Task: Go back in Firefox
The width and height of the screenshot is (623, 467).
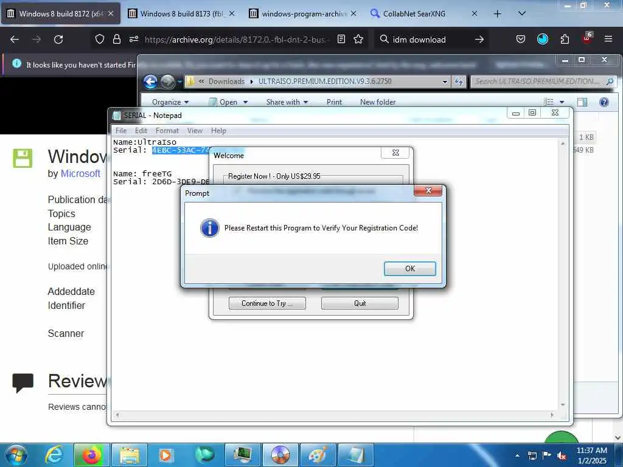Action: (15, 40)
